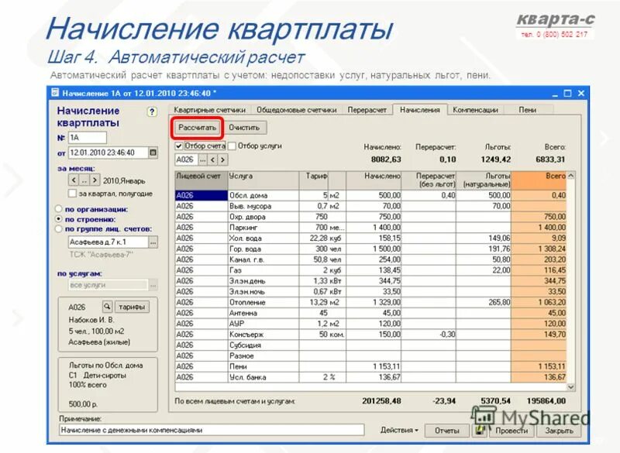Open the Действия dropdown menu
Image resolution: width=620 pixels, height=453 pixels.
coord(399,432)
